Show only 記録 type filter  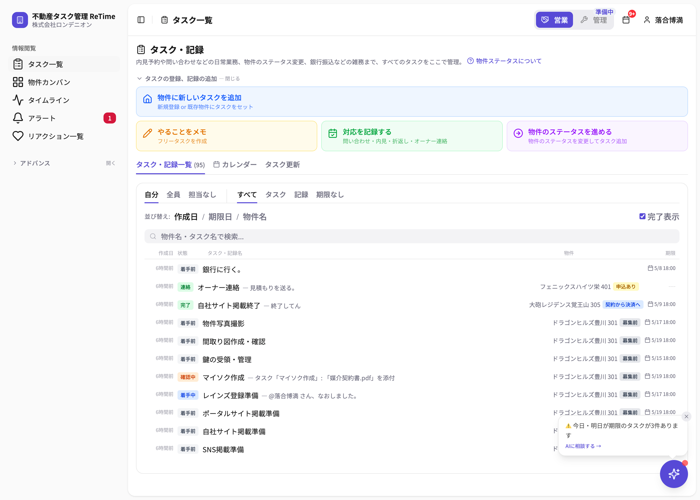(301, 194)
